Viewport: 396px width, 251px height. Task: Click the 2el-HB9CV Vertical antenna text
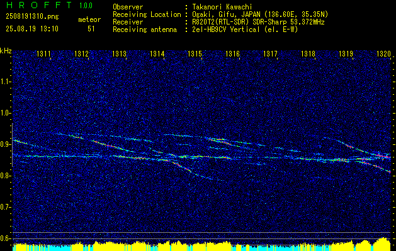244,29
